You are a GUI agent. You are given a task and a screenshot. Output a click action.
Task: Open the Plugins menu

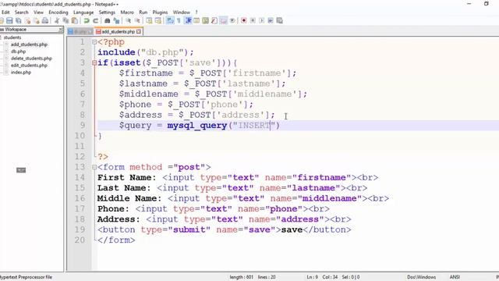tap(160, 12)
